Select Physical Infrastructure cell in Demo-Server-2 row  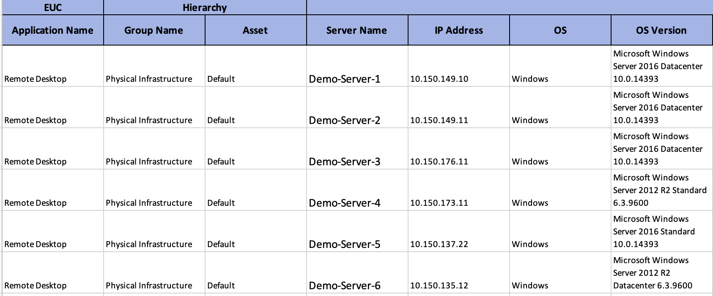tap(149, 120)
